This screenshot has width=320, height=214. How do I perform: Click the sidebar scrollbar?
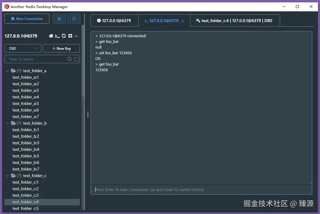click(x=83, y=61)
